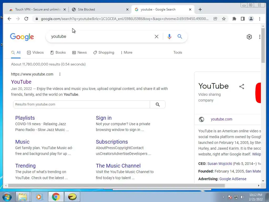Click the vertical scrollbar thumb

click(263, 45)
